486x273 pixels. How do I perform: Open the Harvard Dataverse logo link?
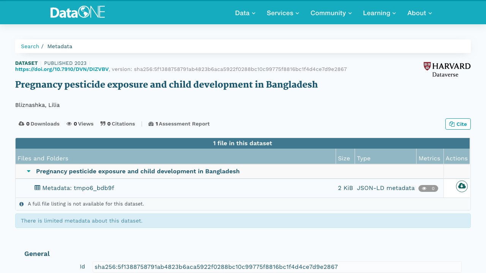click(447, 69)
